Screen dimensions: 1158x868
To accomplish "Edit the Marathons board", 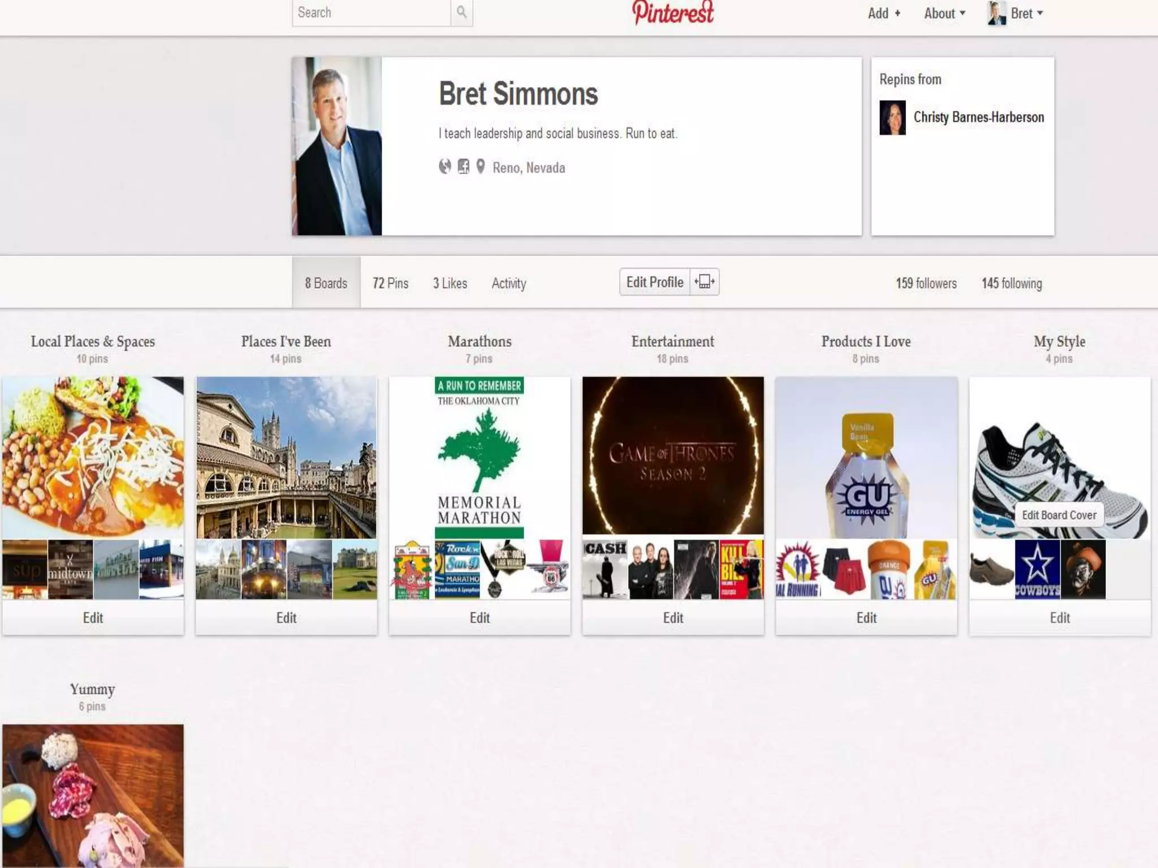I will point(479,618).
